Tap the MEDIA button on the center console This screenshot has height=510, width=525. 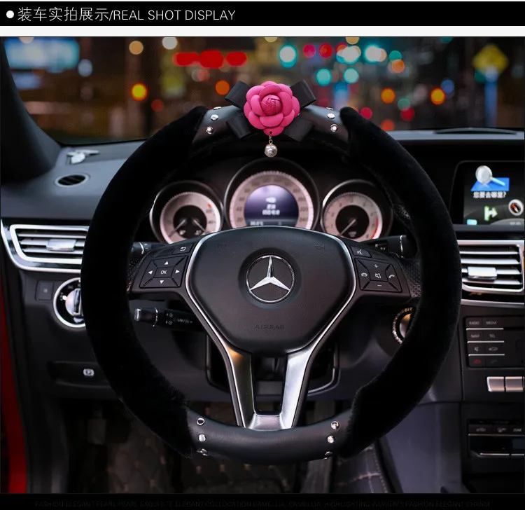coord(491,323)
